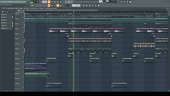Mute Track 4 using its green LED
170x96 pixels.
tap(23, 32)
